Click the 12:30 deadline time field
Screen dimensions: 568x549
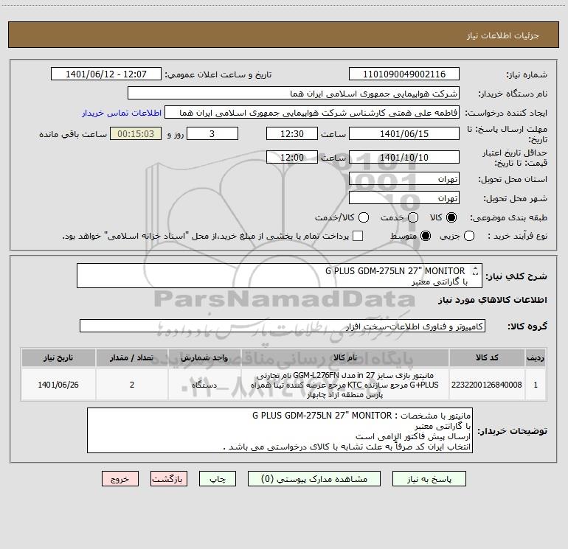click(x=292, y=133)
